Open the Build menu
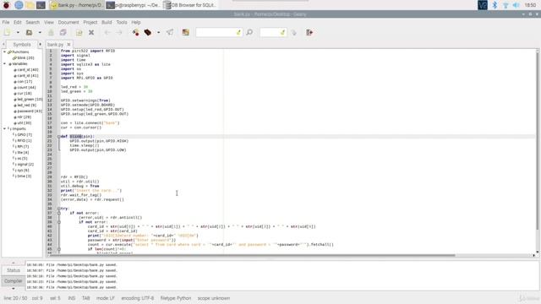This screenshot has height=304, width=541. click(107, 22)
